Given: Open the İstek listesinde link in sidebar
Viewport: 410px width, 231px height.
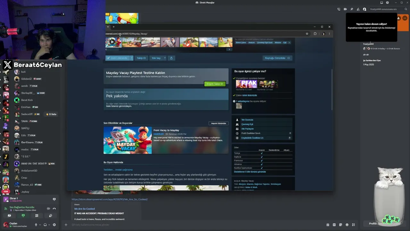Looking at the screenshot, I should click(x=250, y=95).
